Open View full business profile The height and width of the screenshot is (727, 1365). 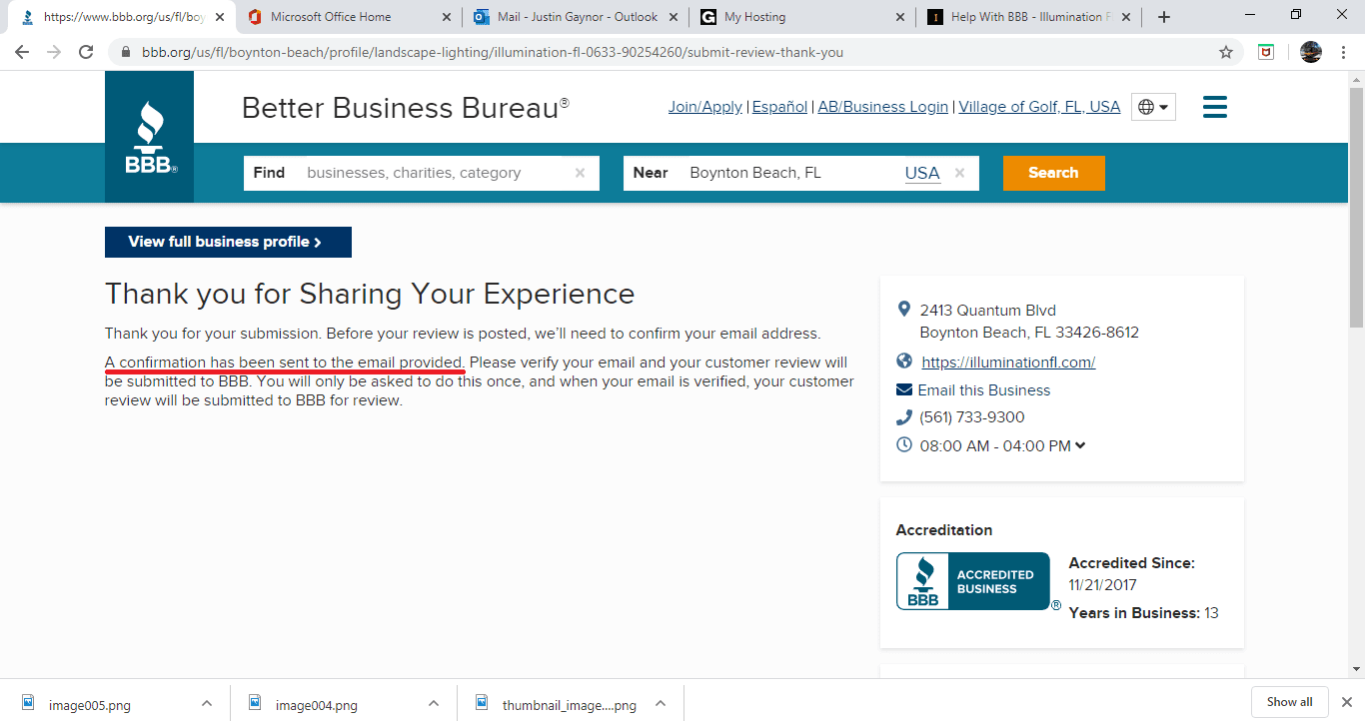(x=228, y=242)
